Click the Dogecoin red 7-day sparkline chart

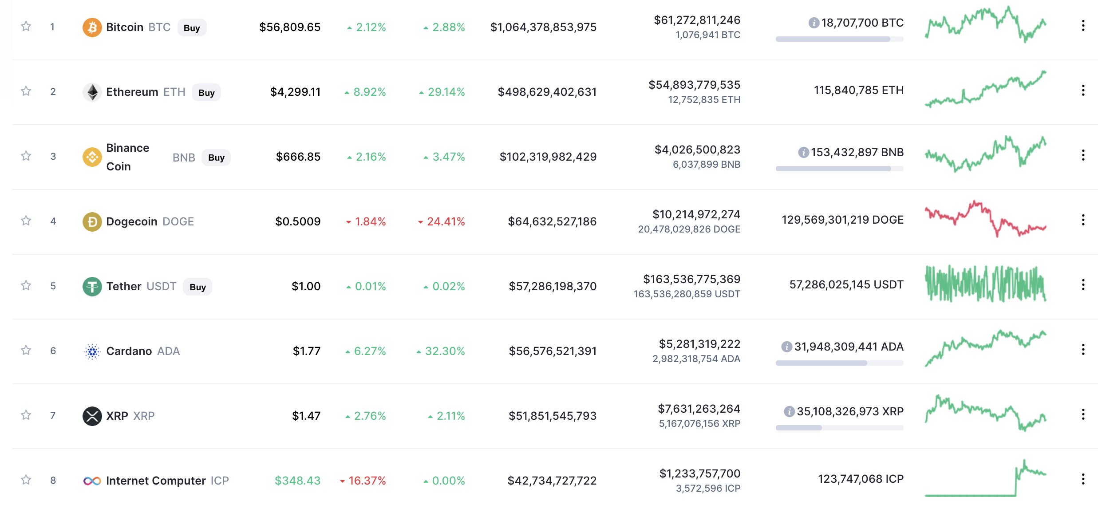985,219
